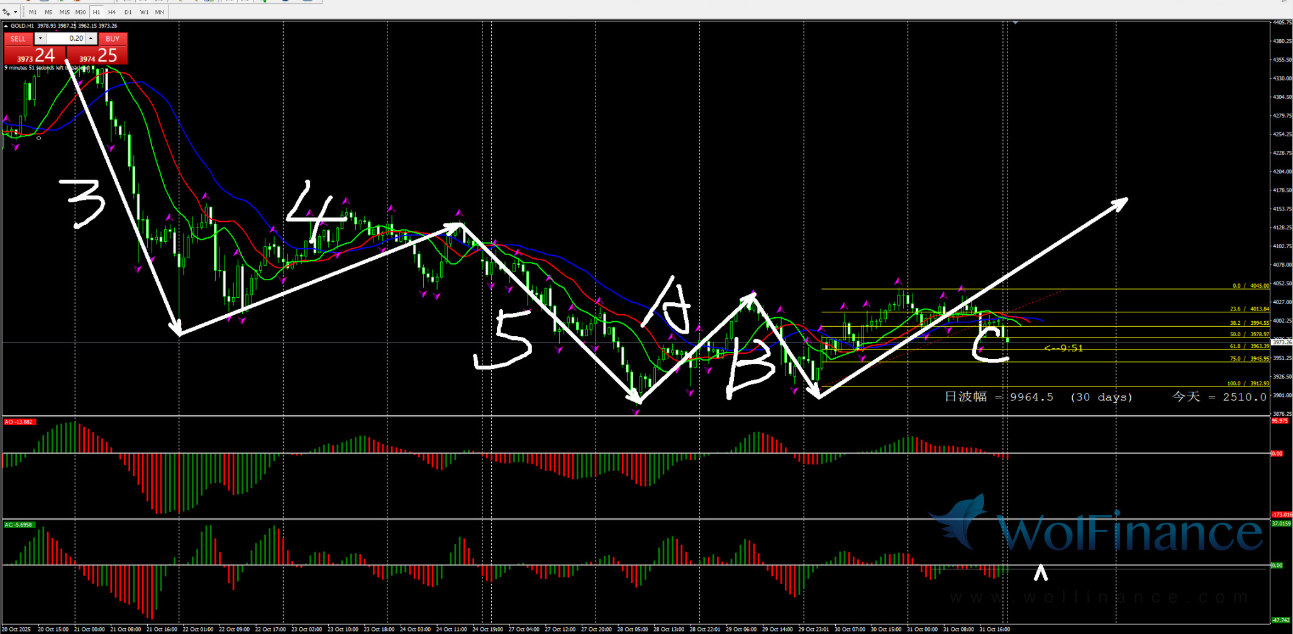Viewport: 1293px width, 634px height.
Task: Select the AC indicator label
Action: (x=19, y=525)
